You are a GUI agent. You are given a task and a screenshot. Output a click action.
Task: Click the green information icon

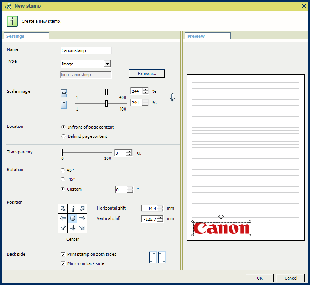(12, 21)
